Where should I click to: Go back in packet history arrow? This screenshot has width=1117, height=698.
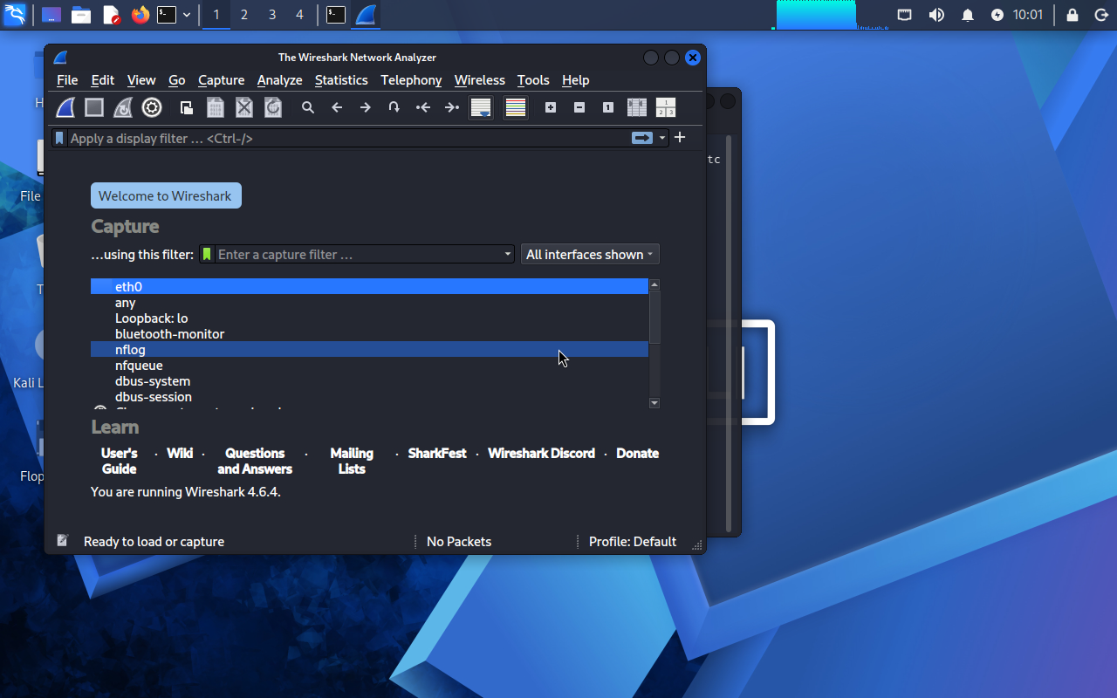pyautogui.click(x=337, y=107)
